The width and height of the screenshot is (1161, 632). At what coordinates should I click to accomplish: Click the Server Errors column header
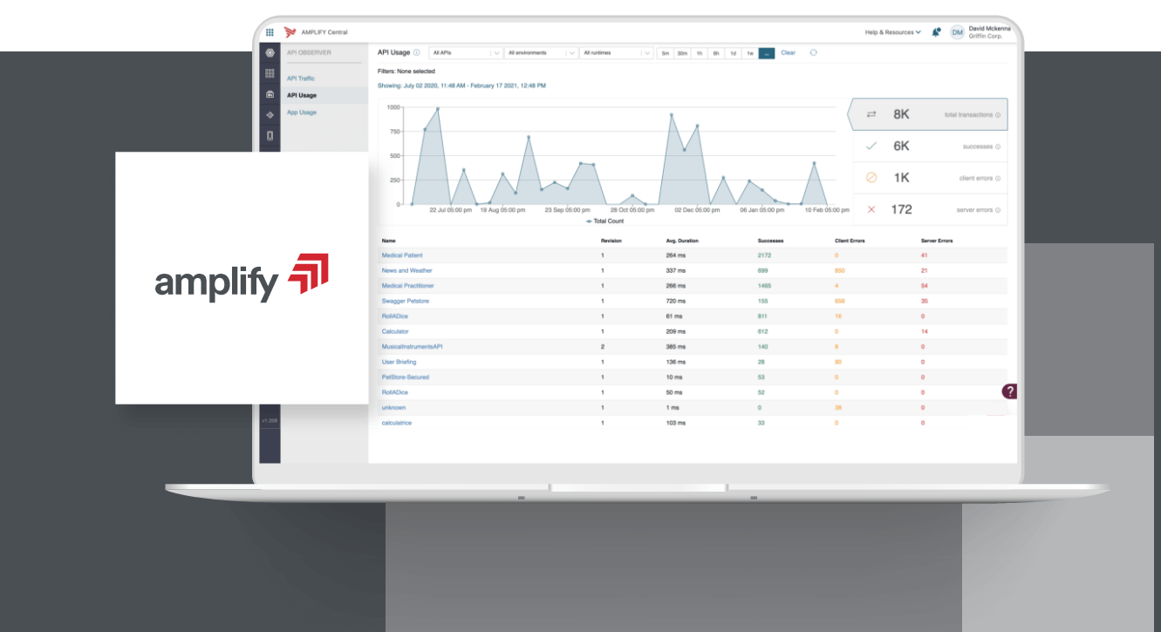[937, 240]
